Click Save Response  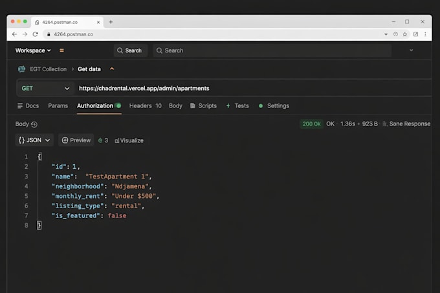[x=406, y=124]
